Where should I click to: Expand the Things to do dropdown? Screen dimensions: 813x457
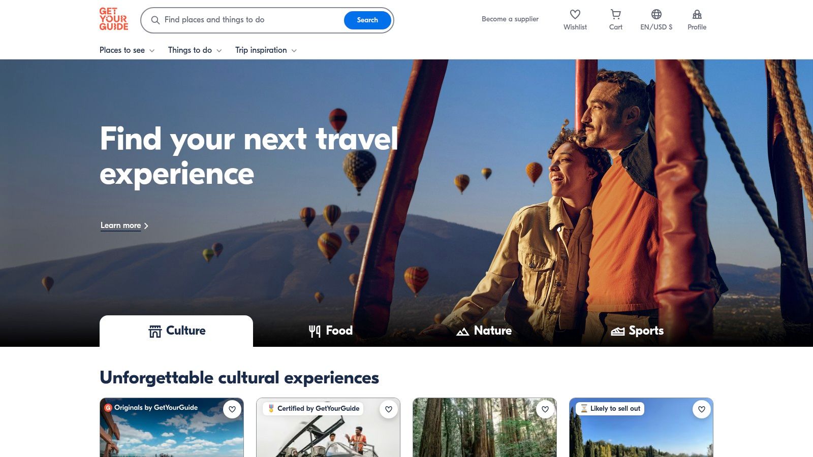[x=195, y=50]
